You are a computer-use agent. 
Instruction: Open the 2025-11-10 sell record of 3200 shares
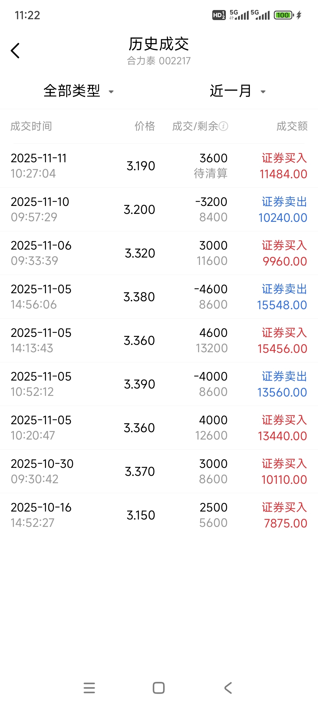click(x=159, y=209)
